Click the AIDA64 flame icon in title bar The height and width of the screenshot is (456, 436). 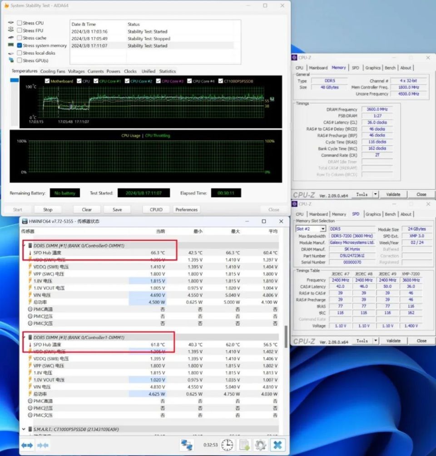click(7, 6)
